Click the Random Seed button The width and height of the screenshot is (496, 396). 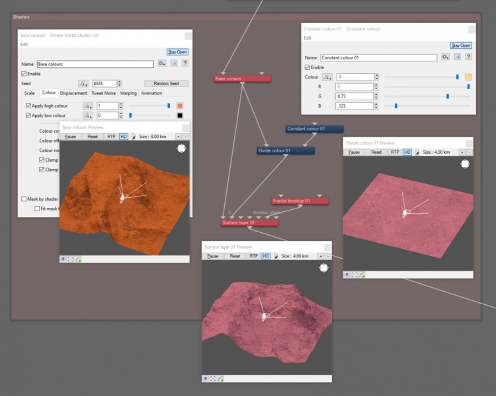[x=167, y=83]
